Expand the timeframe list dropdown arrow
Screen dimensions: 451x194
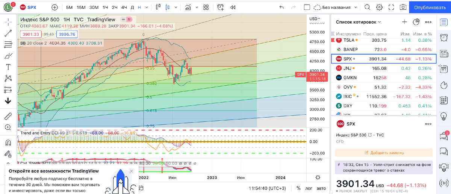(147, 7)
